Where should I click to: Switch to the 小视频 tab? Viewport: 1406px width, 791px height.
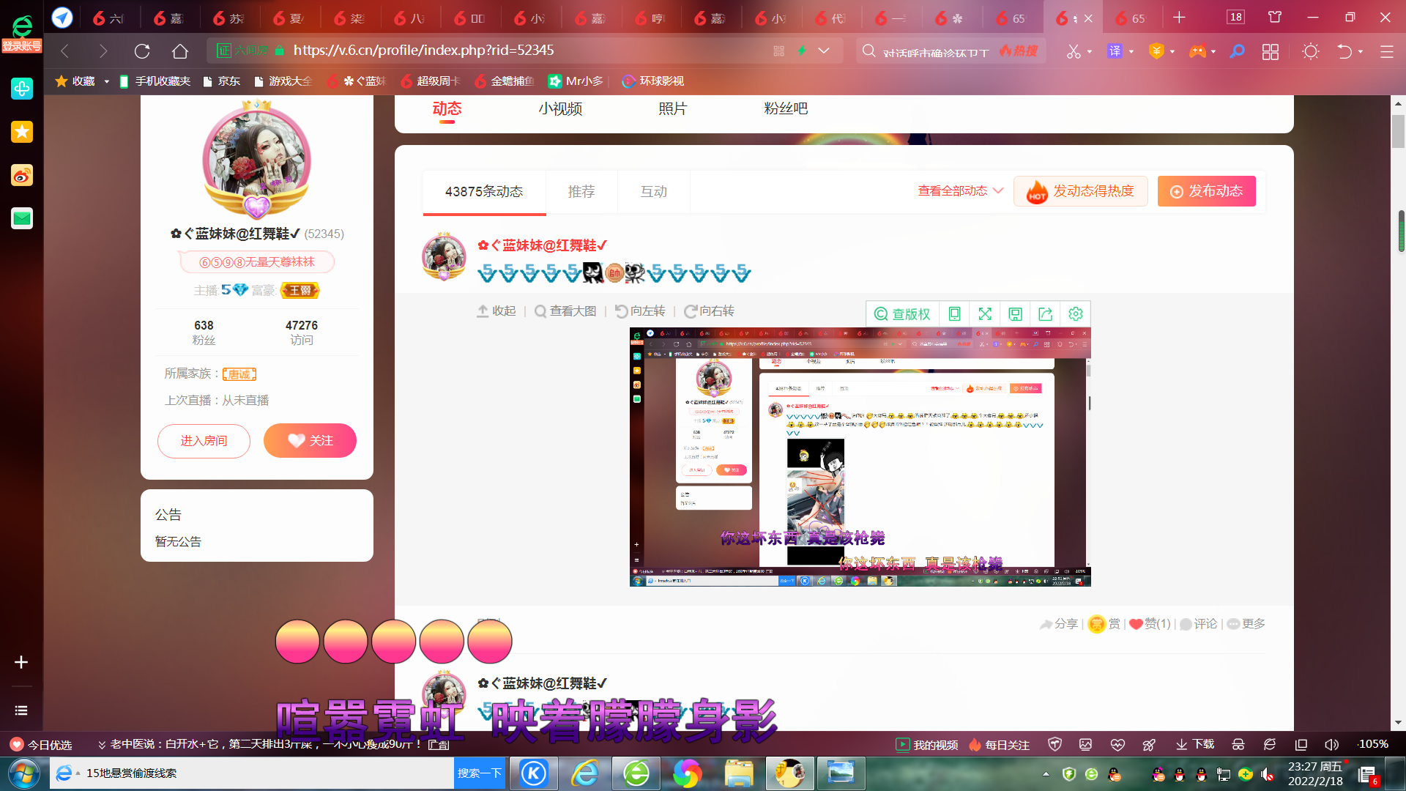(560, 108)
